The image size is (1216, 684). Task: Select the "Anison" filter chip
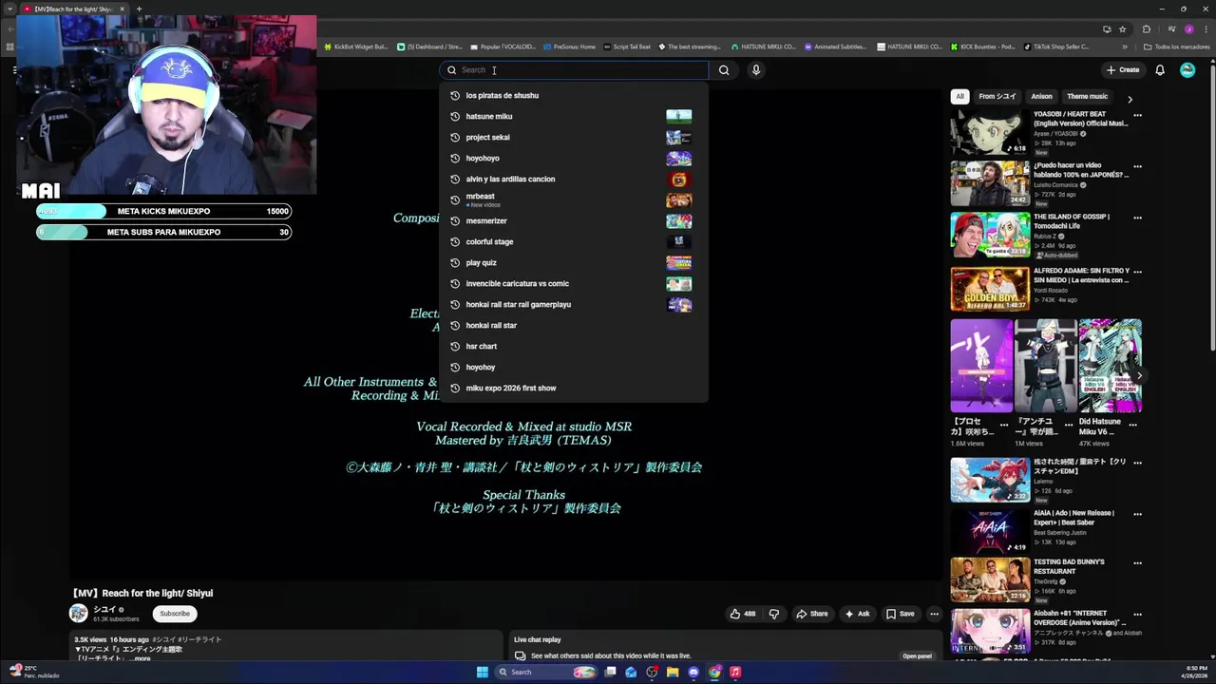1042,96
